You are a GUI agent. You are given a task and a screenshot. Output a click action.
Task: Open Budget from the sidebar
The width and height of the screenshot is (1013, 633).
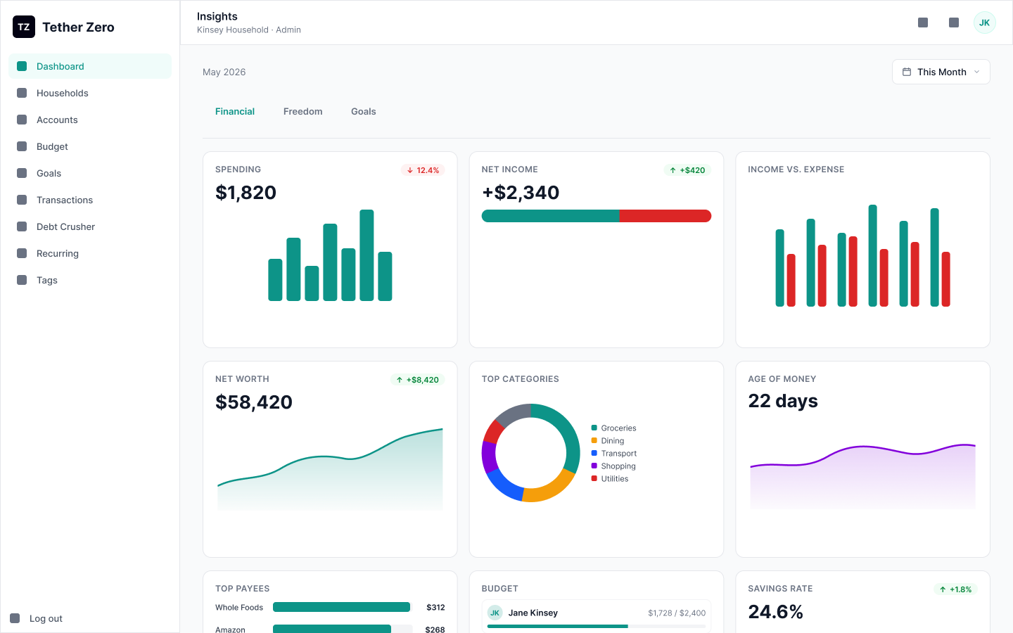click(90, 146)
